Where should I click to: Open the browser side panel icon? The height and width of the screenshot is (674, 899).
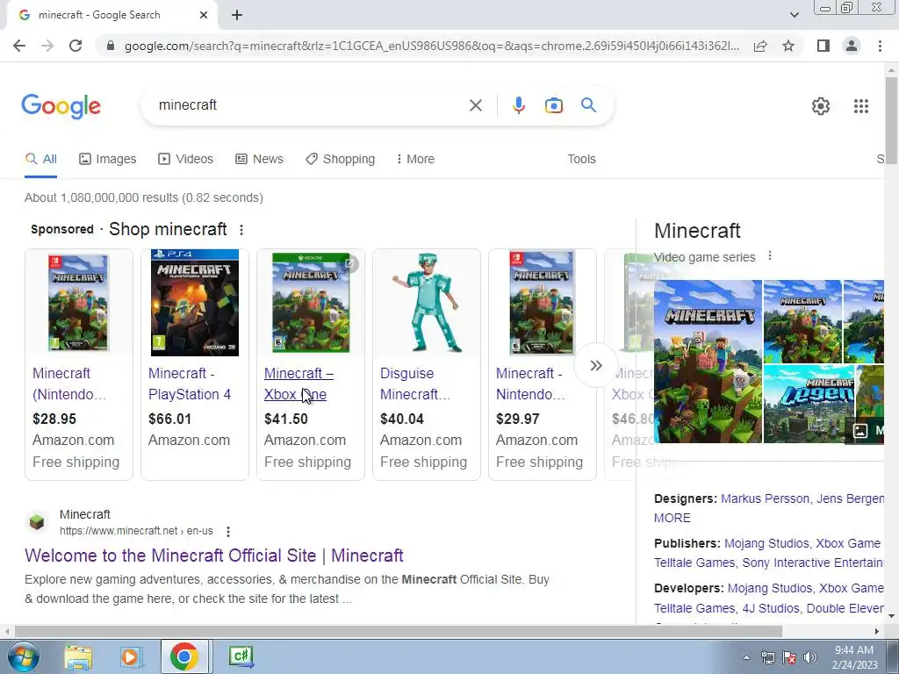(823, 46)
